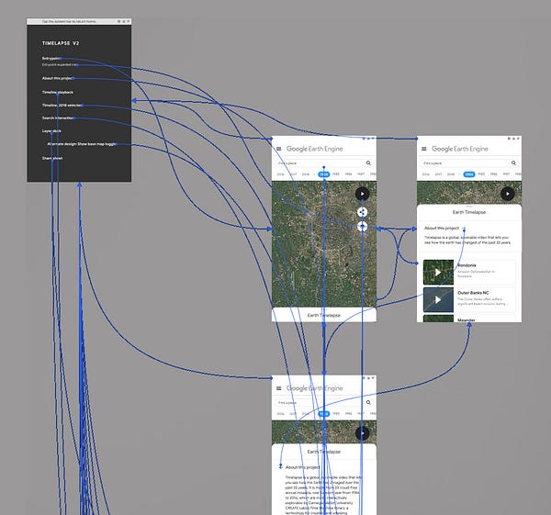Image resolution: width=551 pixels, height=515 pixels.
Task: Play timelapse on middle full-map screen
Action: point(363,194)
